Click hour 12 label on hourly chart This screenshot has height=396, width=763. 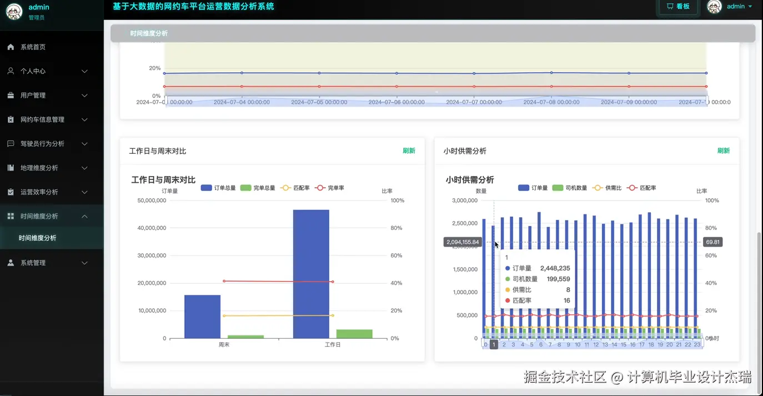596,344
